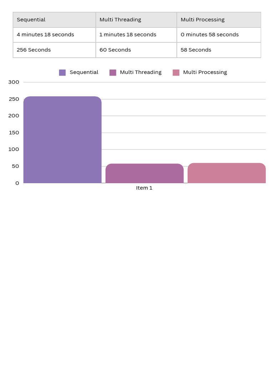Click the Multi Threading legend color swatch
274x365 pixels.
pos(113,73)
